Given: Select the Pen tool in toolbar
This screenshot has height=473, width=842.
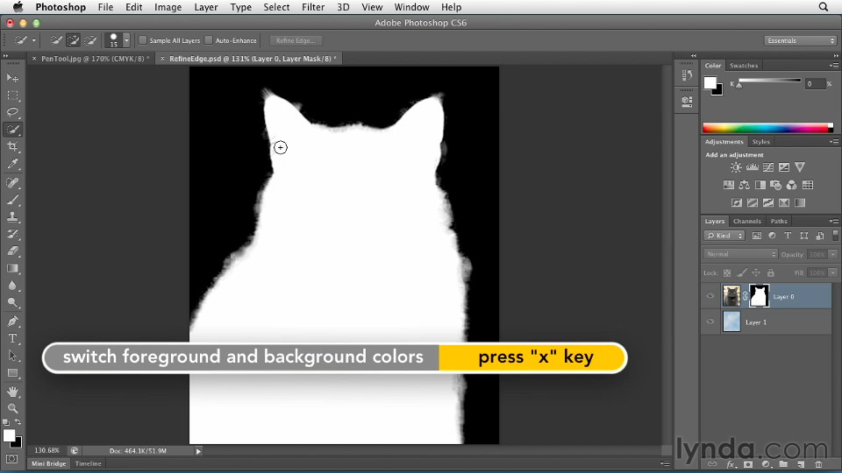Looking at the screenshot, I should pos(13,321).
